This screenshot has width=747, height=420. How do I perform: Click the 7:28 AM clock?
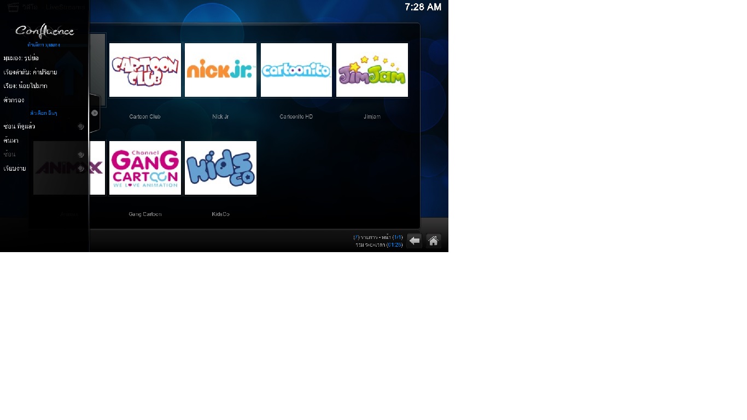[423, 7]
